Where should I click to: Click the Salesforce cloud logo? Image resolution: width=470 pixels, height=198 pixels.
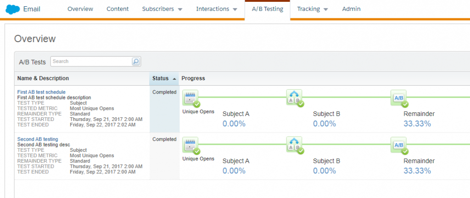click(12, 9)
